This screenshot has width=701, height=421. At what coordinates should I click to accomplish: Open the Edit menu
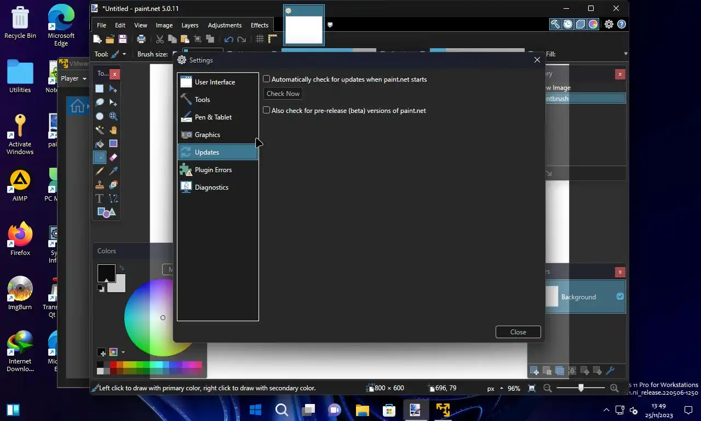click(x=120, y=25)
